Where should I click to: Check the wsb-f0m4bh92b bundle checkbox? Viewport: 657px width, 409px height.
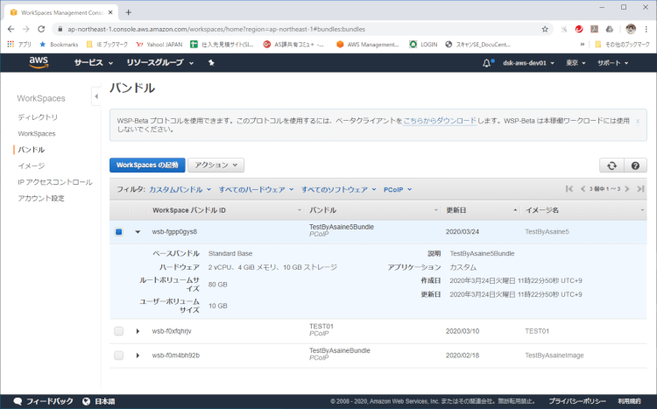pos(119,355)
